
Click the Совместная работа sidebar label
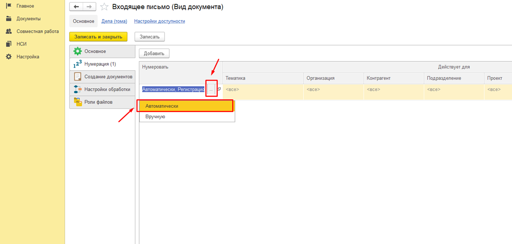coord(38,32)
